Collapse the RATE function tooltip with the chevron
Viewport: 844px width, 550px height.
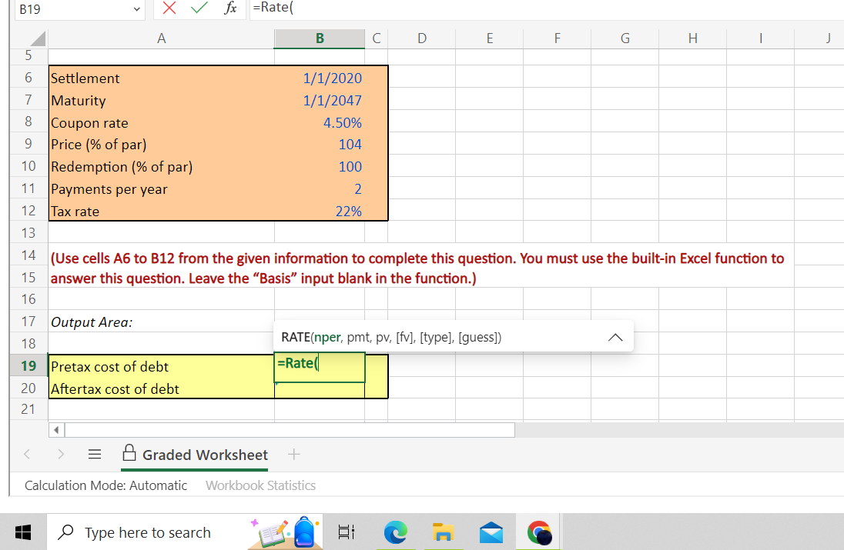click(x=615, y=336)
